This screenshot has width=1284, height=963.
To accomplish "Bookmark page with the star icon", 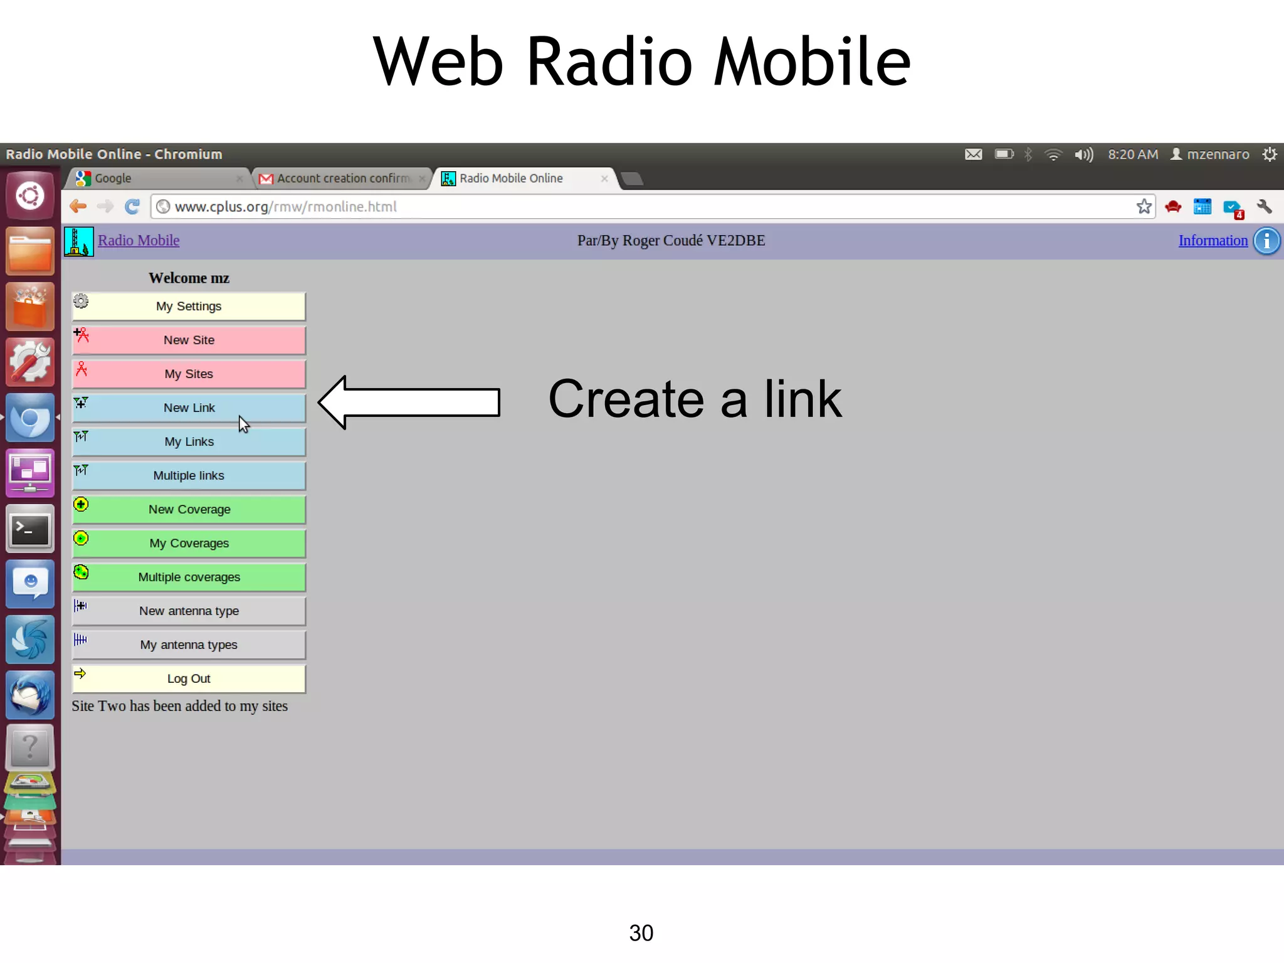I will pos(1144,207).
